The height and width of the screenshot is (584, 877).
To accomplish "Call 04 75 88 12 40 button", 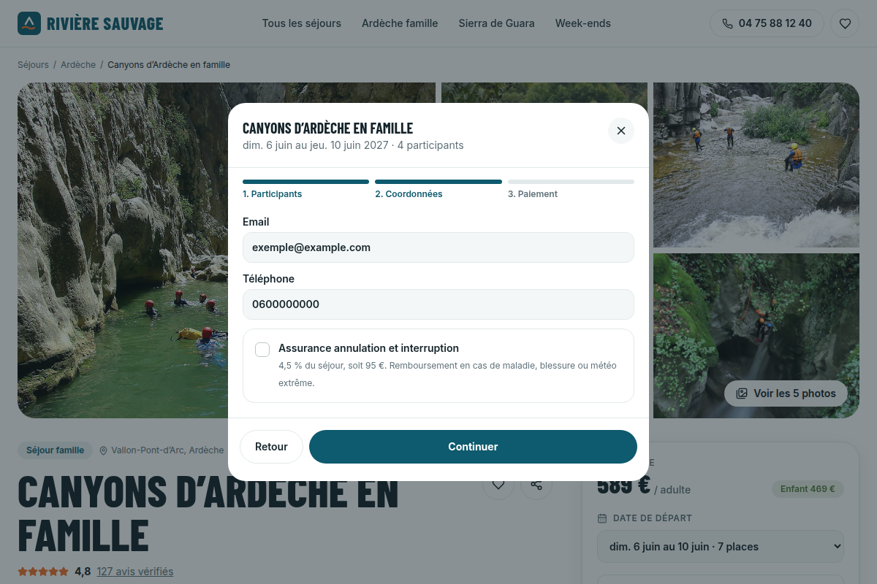I will (x=767, y=23).
